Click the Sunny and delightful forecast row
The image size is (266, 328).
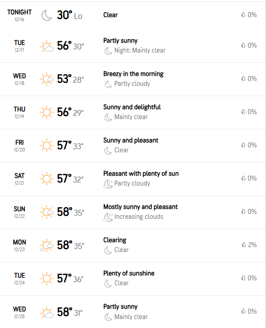point(133,112)
